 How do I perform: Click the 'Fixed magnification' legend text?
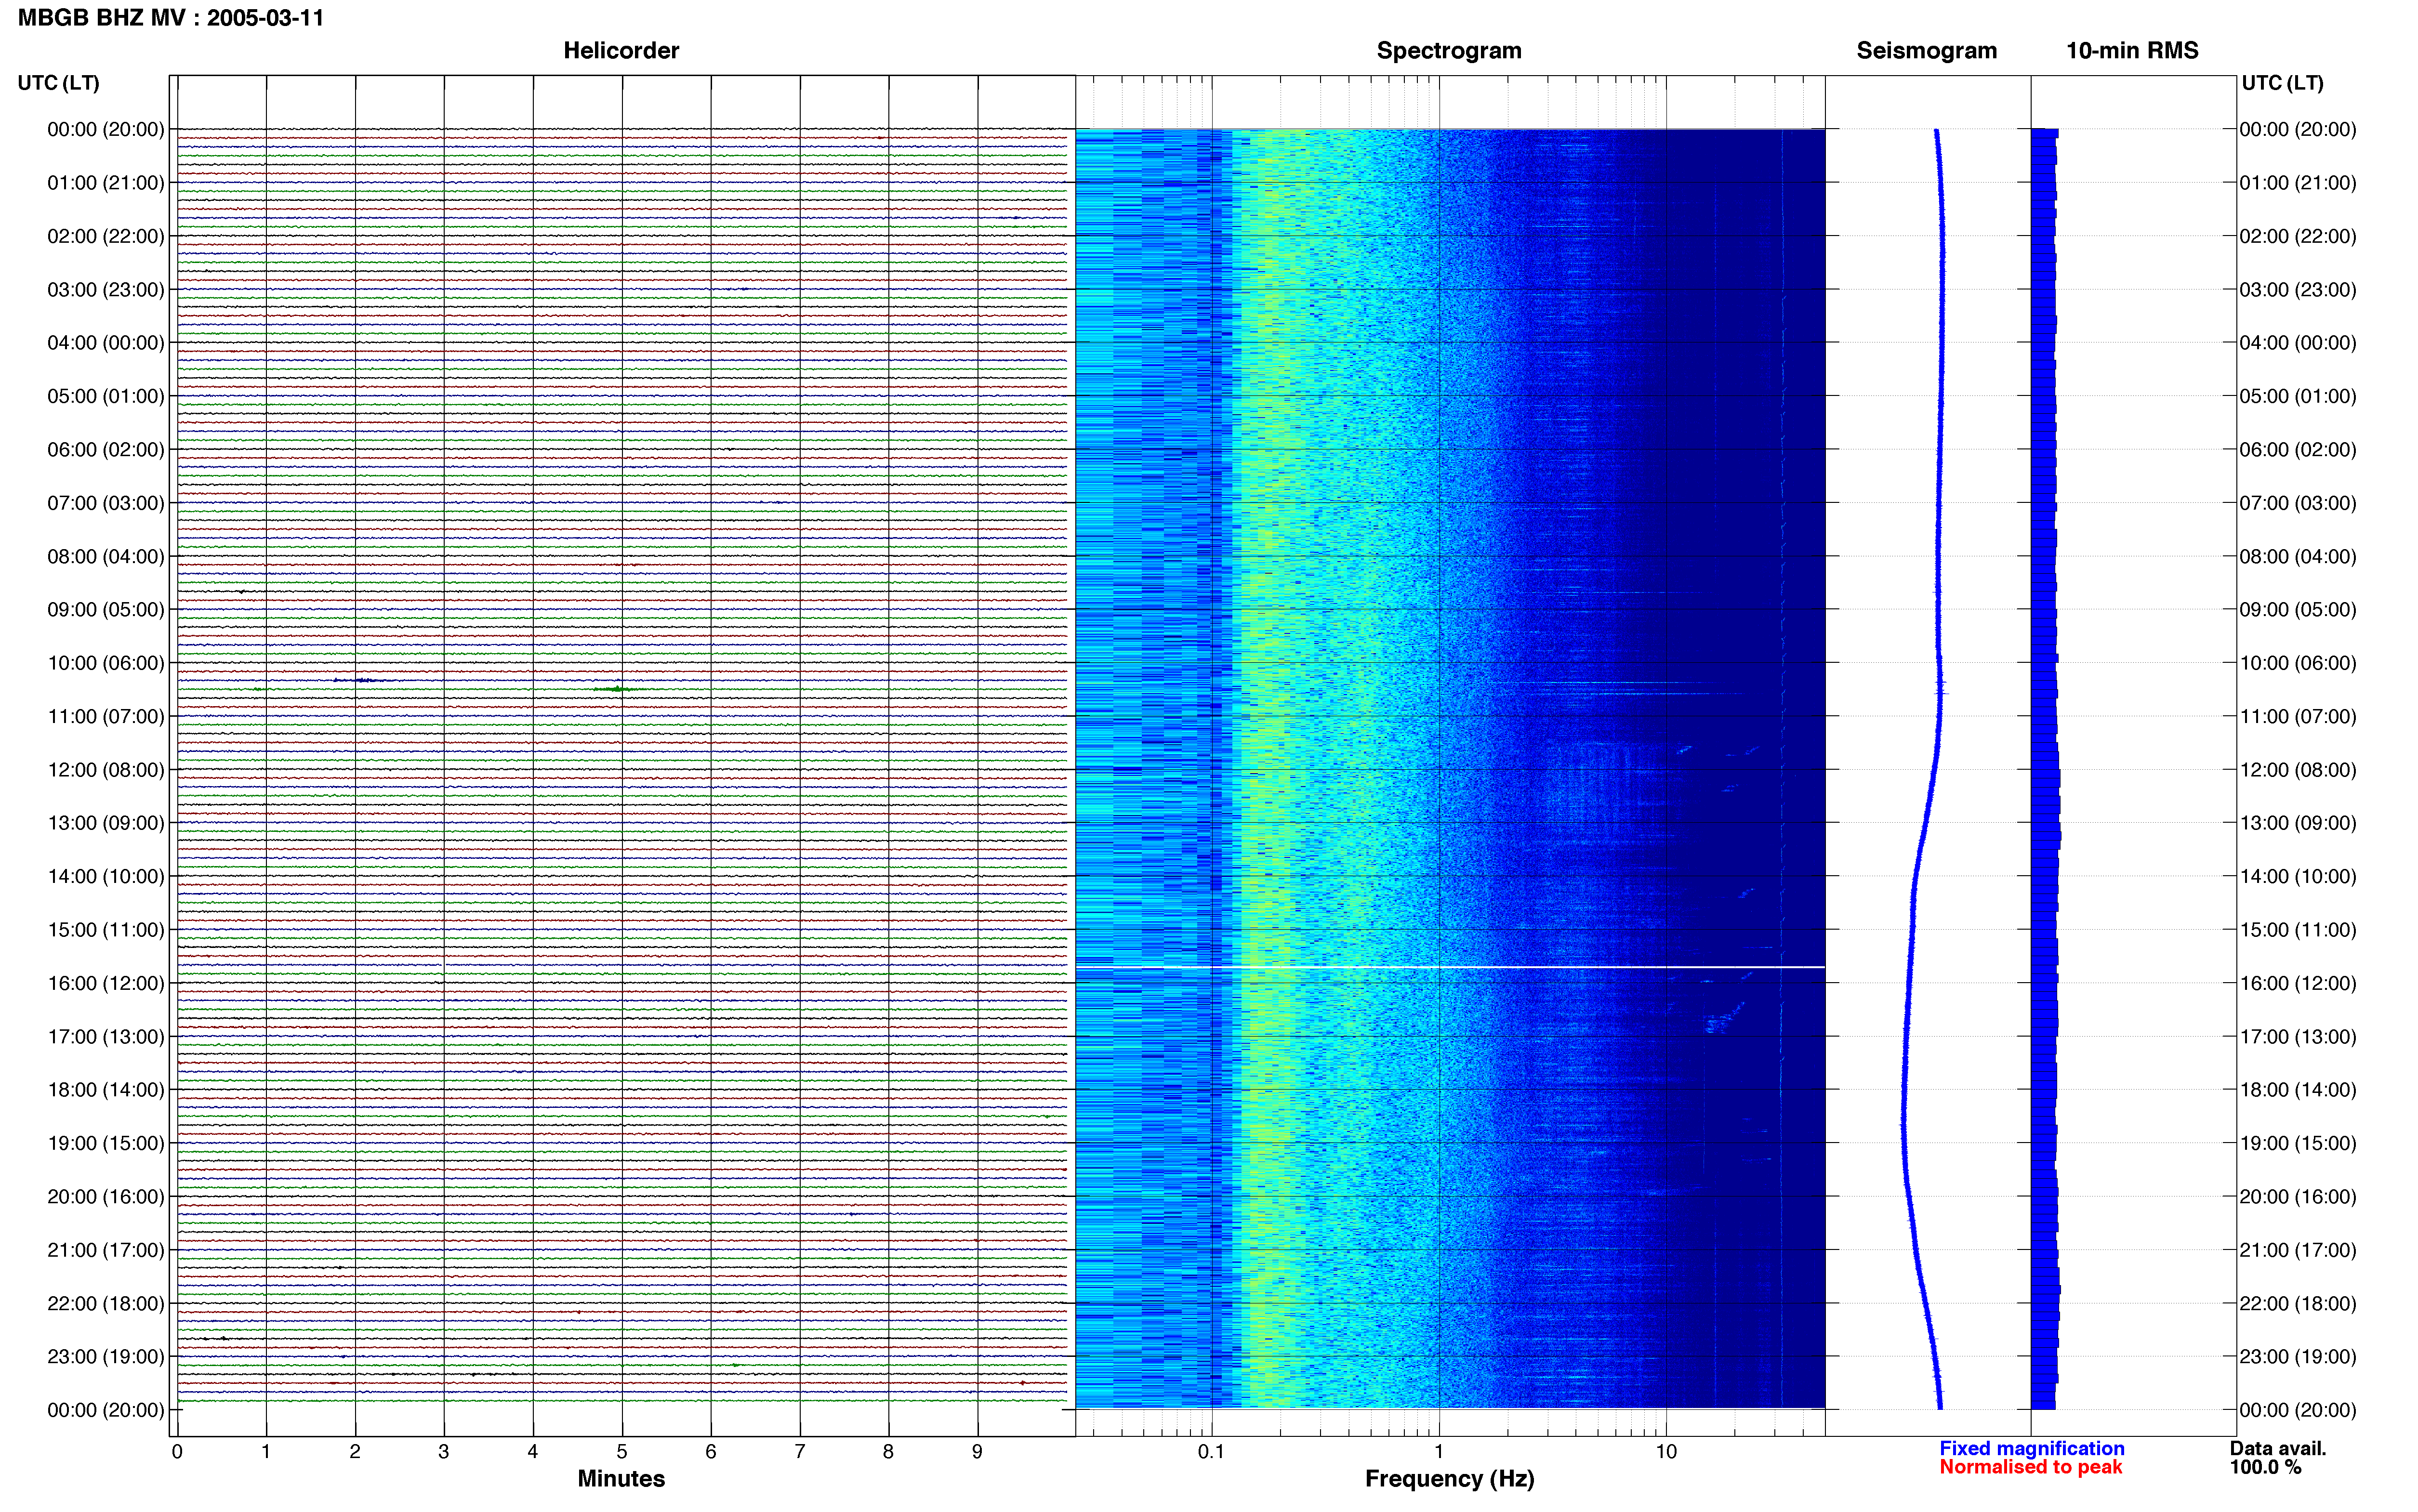2032,1449
